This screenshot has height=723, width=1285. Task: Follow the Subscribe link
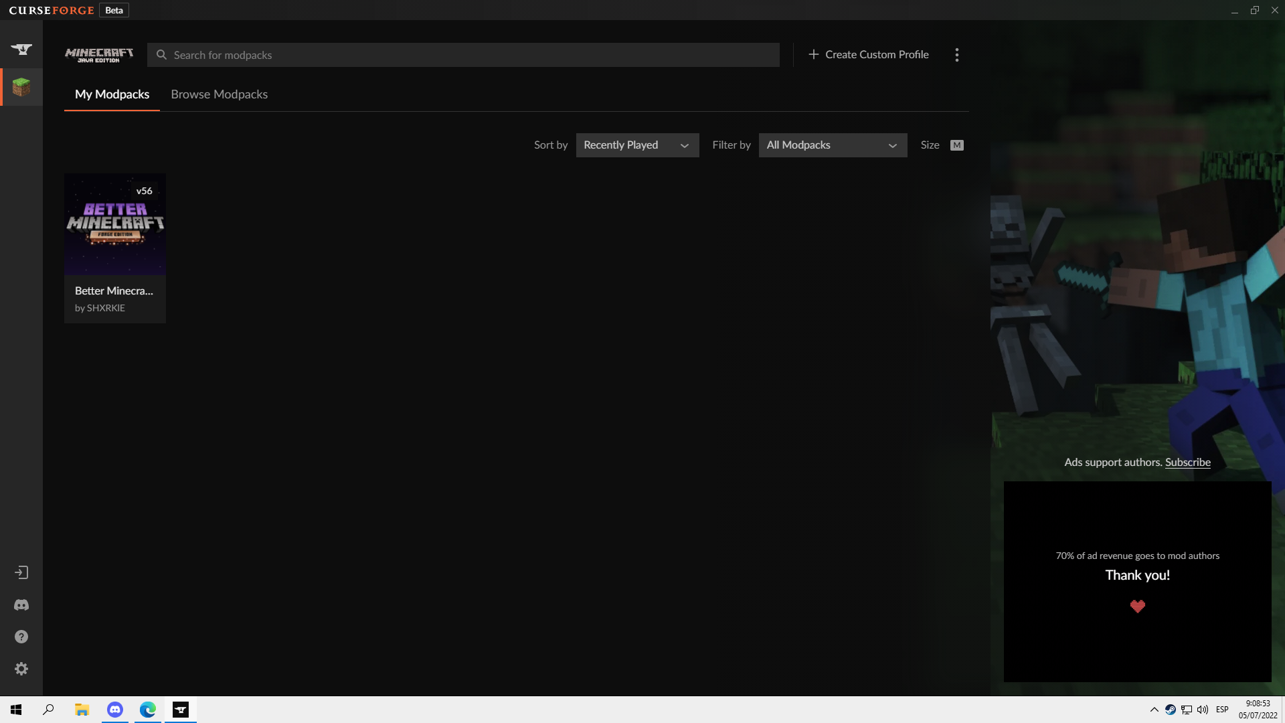[1187, 462]
